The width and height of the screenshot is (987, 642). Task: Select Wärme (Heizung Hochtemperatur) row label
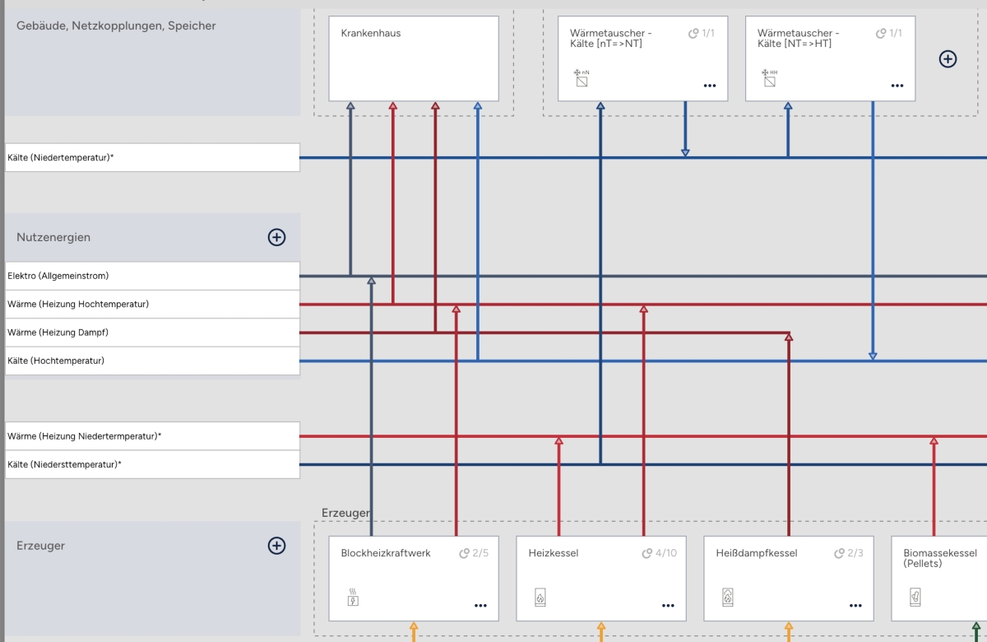(152, 305)
